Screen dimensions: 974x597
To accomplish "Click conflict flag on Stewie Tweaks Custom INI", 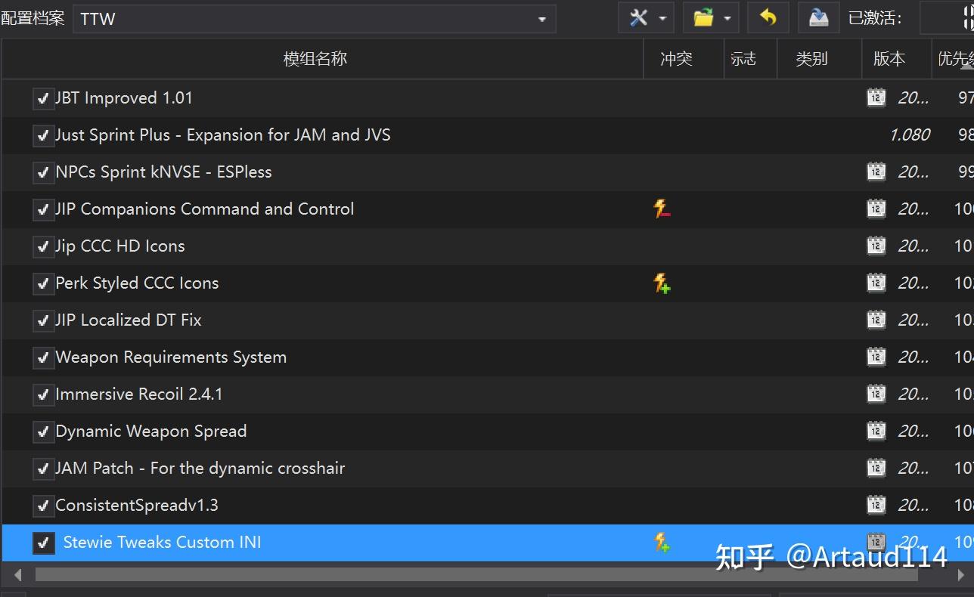I will pyautogui.click(x=662, y=542).
